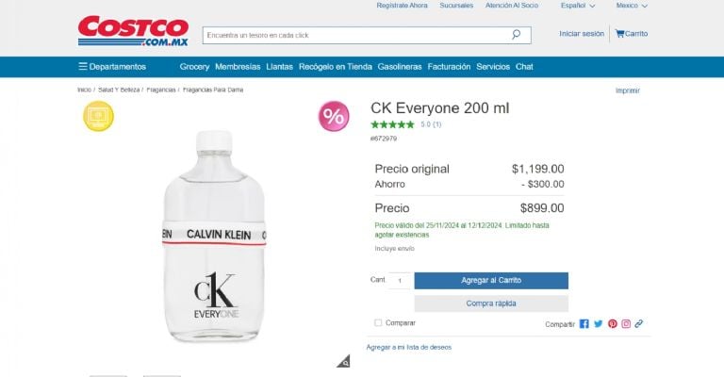Click the Compra rápida button
Viewport: 724px width, 377px height.
491,303
